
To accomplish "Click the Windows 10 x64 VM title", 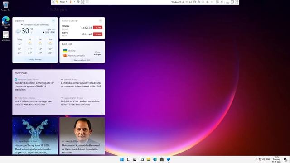I will tap(178, 2).
